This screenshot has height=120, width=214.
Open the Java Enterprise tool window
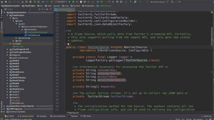[58, 116]
